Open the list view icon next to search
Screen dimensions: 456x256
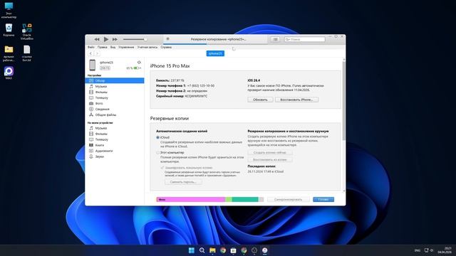275,39
